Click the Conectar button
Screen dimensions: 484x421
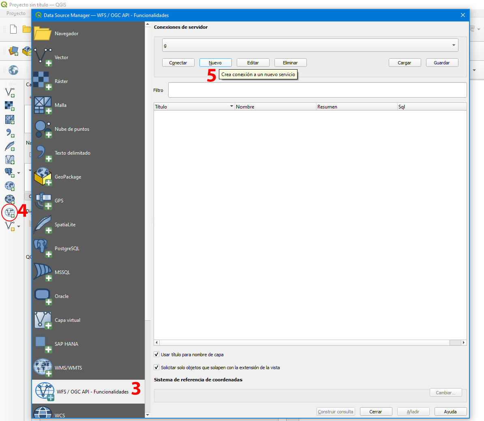[x=178, y=63]
